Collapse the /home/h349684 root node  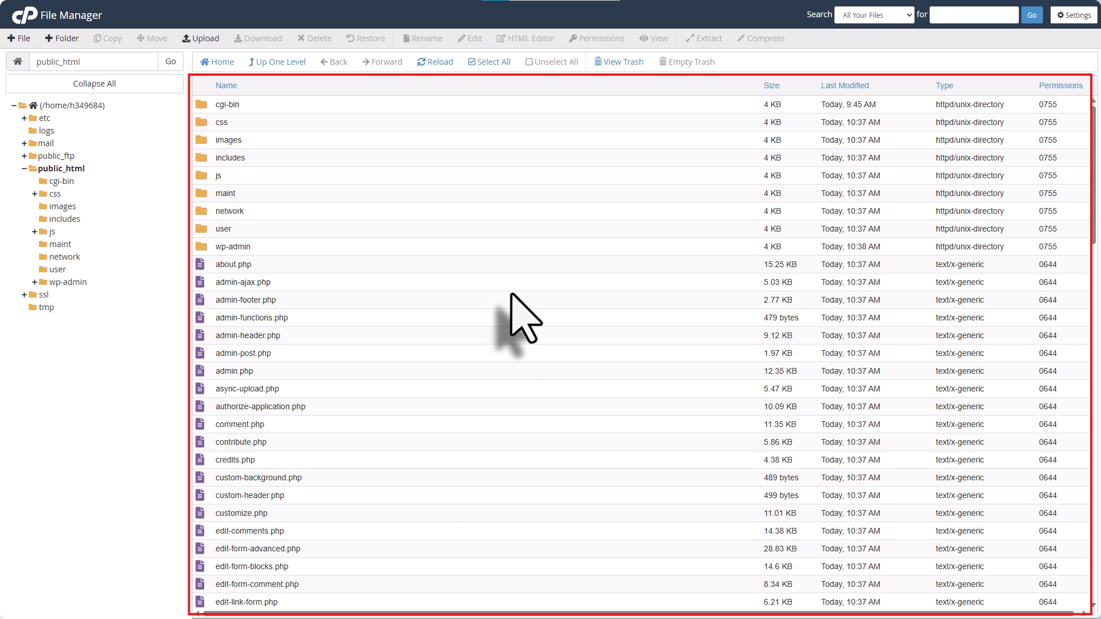pyautogui.click(x=14, y=105)
